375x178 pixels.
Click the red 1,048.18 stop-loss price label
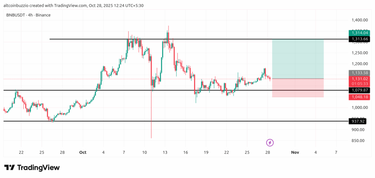[x=358, y=97]
